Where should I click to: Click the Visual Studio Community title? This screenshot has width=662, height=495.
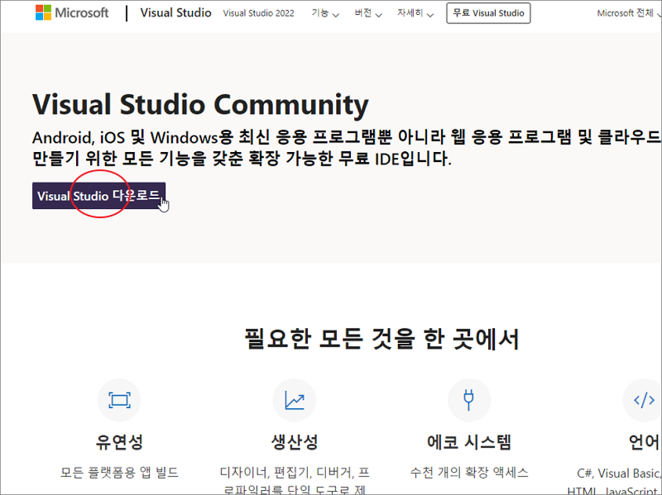[x=200, y=105]
